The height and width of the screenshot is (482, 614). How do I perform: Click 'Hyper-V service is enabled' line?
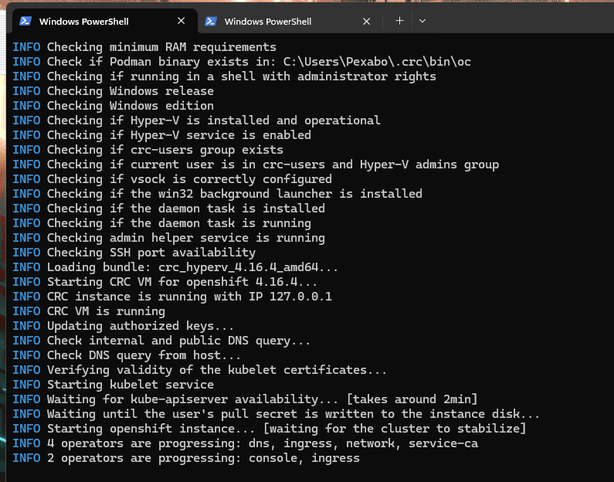tap(161, 135)
